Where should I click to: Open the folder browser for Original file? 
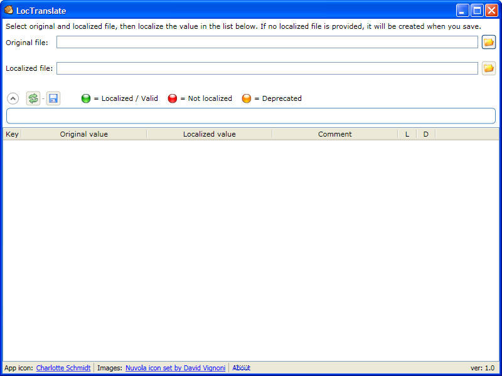click(x=488, y=41)
